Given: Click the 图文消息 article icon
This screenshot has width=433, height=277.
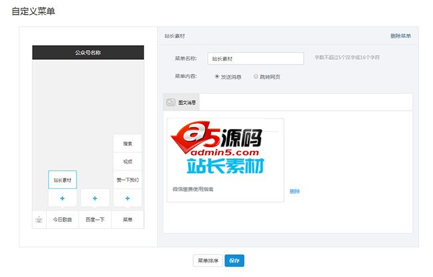Looking at the screenshot, I should tap(171, 103).
